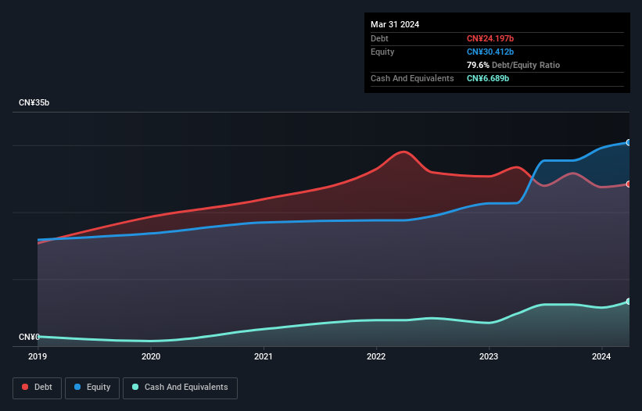The height and width of the screenshot is (411, 642).
Task: Toggle the Cash And Equivalents legend button
Action: point(180,388)
